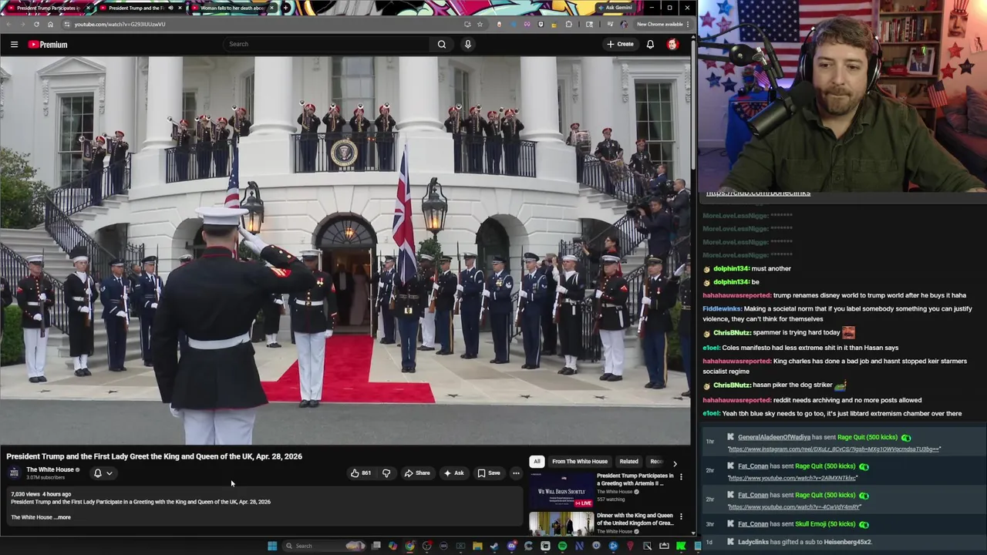Switch to 'President Trump and the First Lady' tab
Screen dimensions: 987x555
tap(136, 8)
